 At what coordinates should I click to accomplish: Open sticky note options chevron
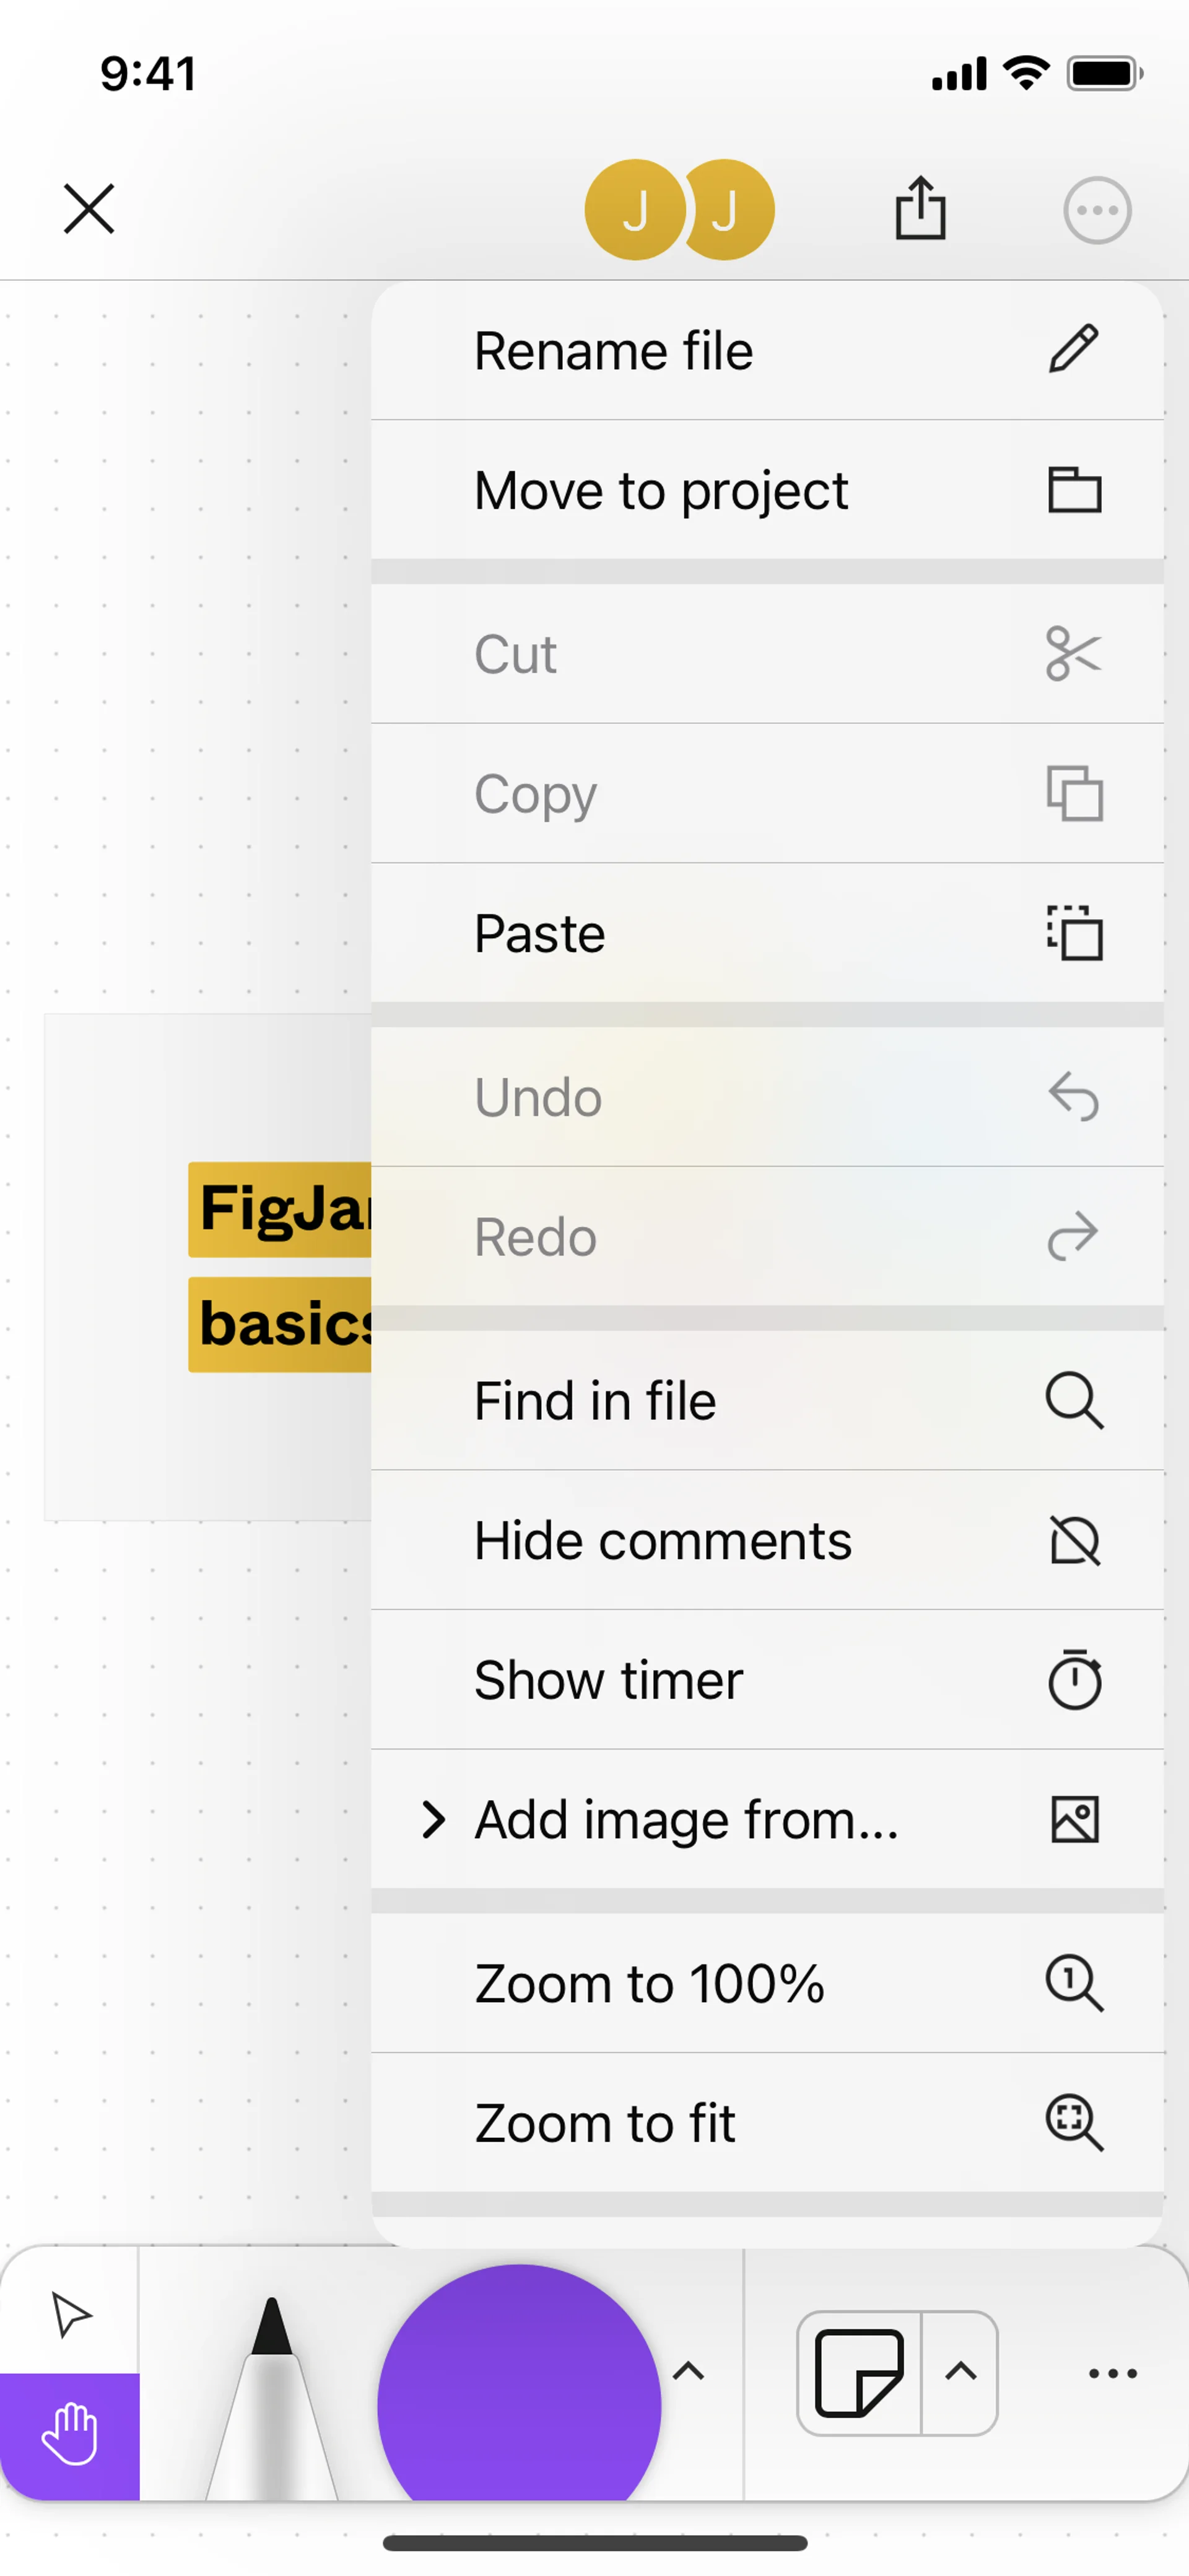tap(960, 2372)
